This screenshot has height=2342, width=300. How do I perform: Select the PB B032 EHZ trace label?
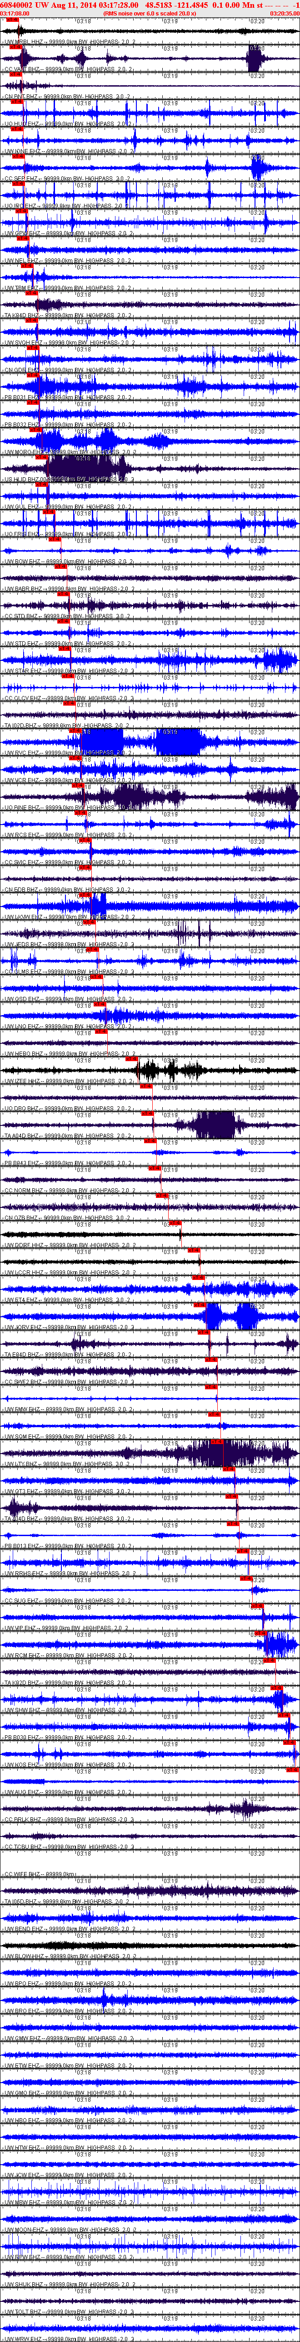pos(68,424)
